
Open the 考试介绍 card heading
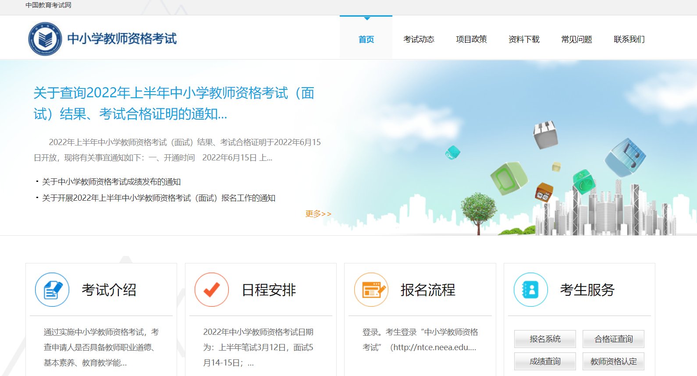click(x=109, y=290)
